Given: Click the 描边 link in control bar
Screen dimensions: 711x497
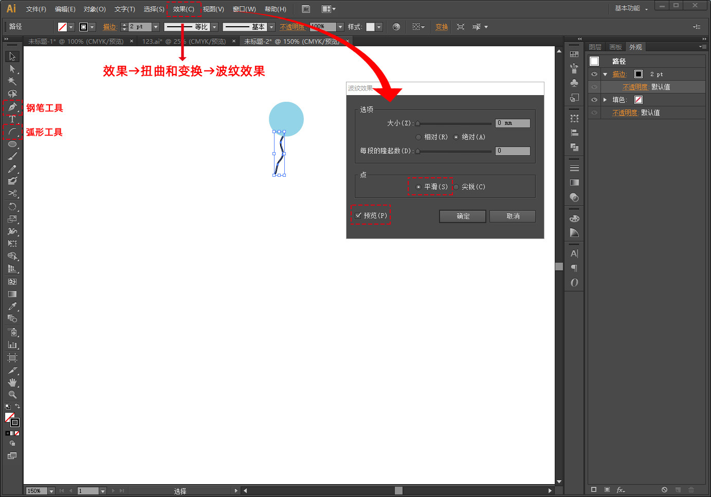Looking at the screenshot, I should pos(110,27).
